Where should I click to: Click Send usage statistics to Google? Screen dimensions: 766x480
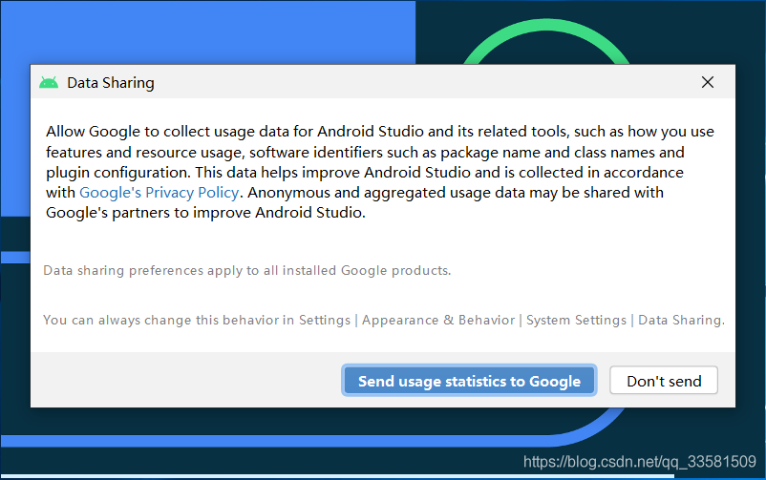pos(469,381)
